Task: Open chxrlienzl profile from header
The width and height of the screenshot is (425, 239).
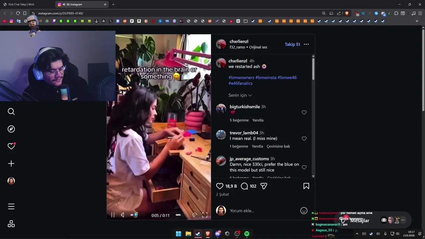Action: 239,41
